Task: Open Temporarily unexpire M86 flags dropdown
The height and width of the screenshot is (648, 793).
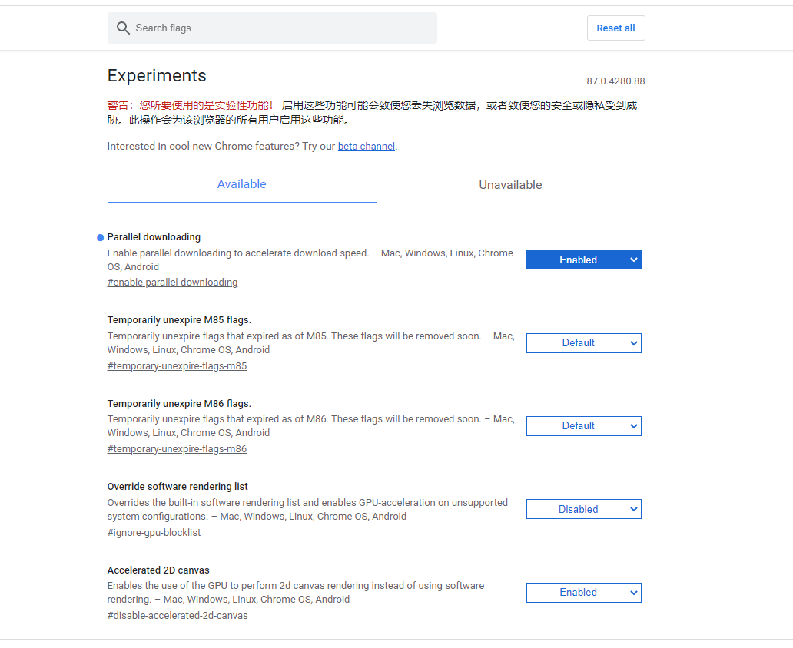Action: (x=584, y=426)
